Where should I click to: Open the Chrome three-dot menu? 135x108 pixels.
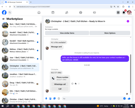[x=133, y=7]
